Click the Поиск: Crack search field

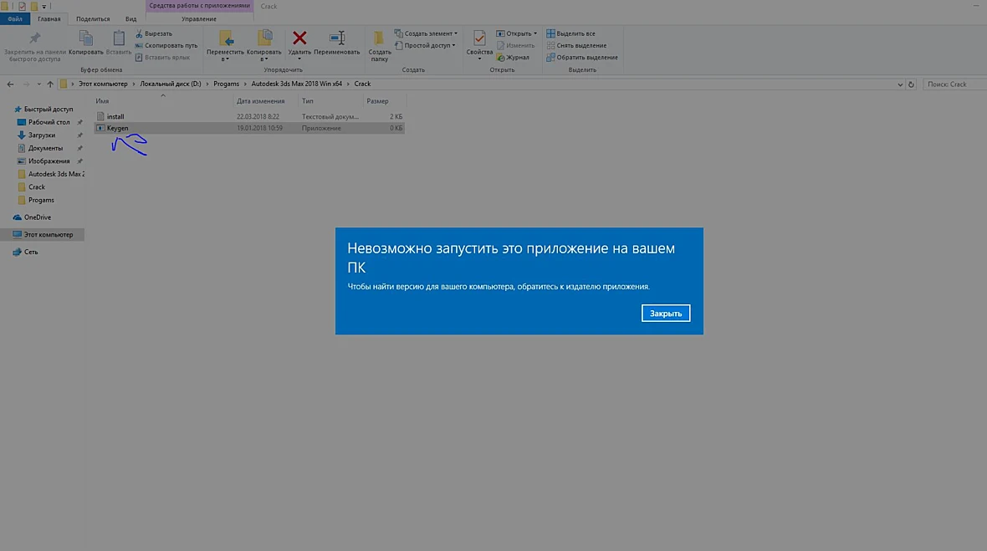[x=955, y=84]
